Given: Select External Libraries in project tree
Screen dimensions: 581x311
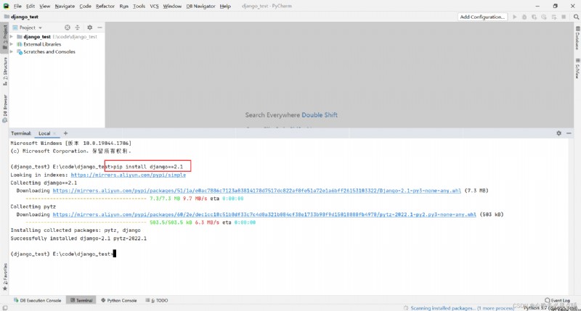Looking at the screenshot, I should tap(42, 44).
